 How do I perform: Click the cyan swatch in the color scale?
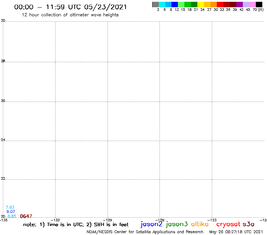pyautogui.click(x=162, y=4)
